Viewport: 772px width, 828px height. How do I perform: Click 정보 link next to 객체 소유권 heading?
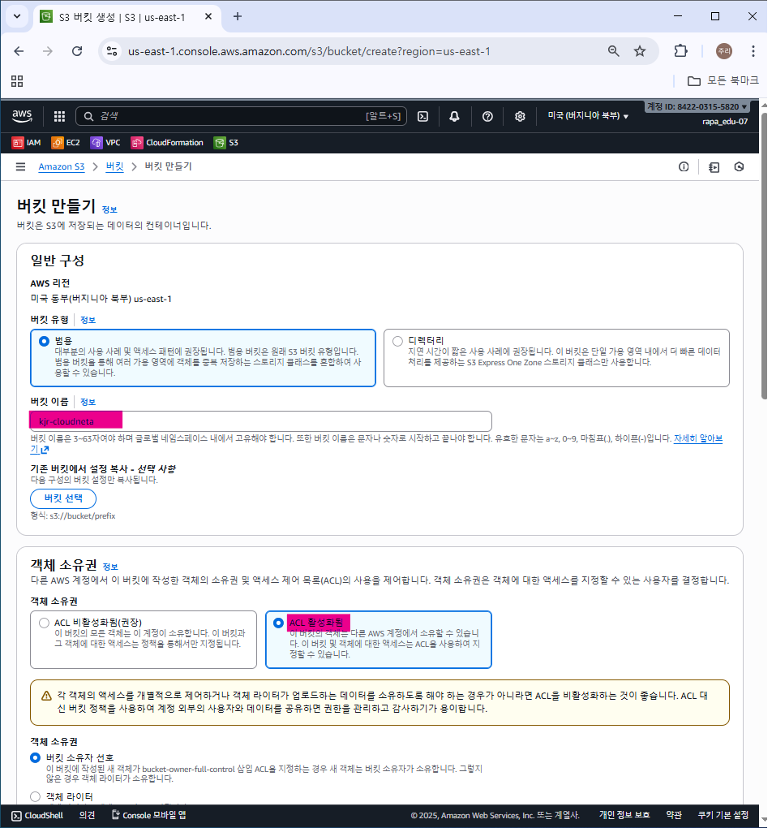110,567
